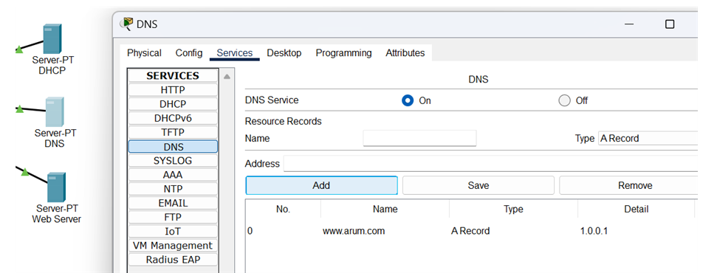
Task: Click the Name column header
Action: 385,209
